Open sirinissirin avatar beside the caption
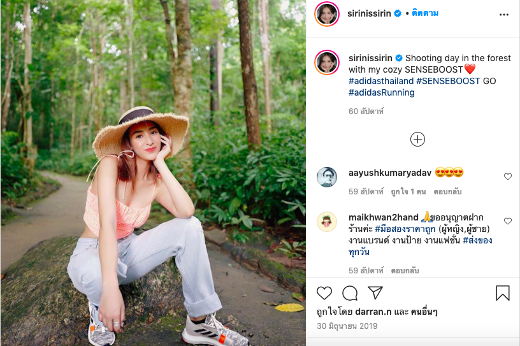Viewport: 520px width, 346px height. coord(327,62)
